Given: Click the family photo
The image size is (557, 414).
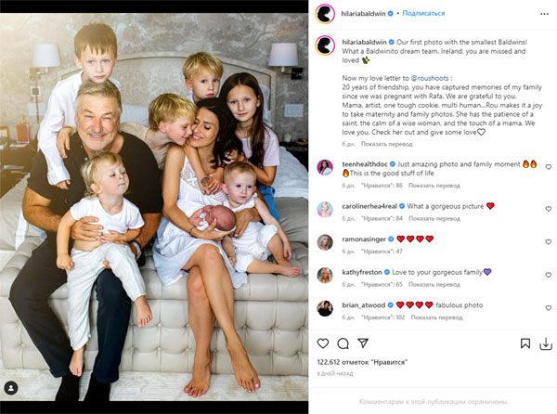Looking at the screenshot, I should pos(153,207).
